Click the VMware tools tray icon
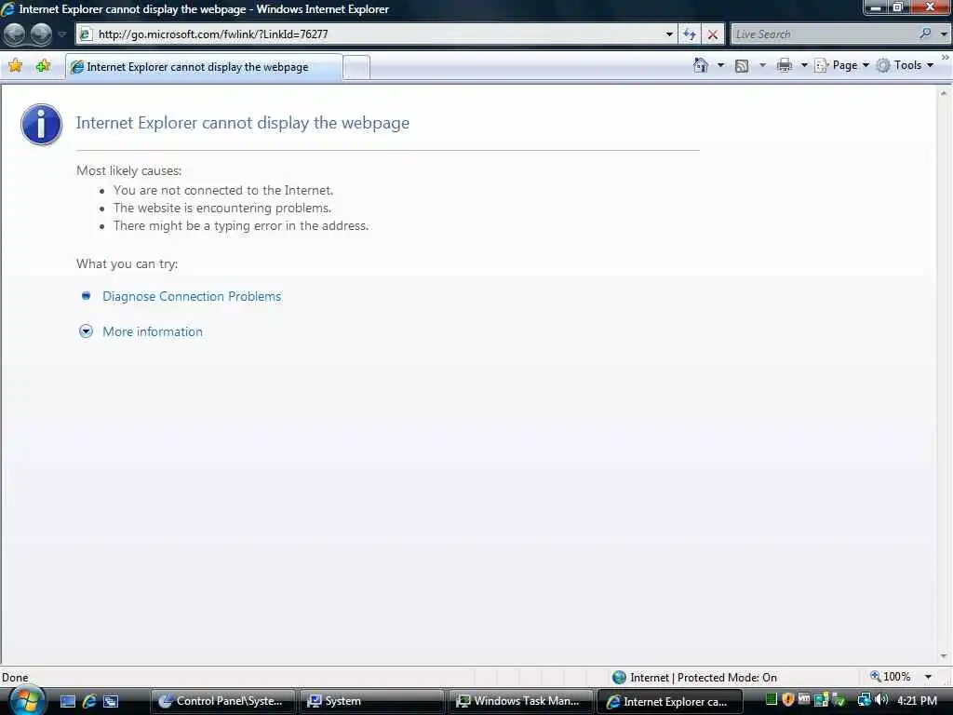 pos(804,700)
